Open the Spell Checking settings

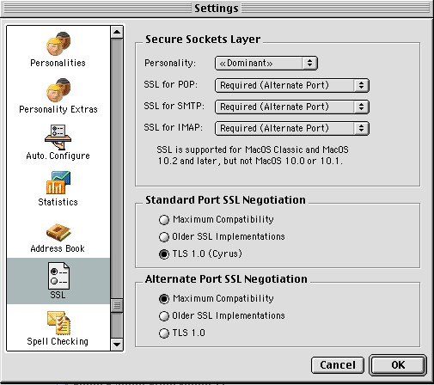[58, 328]
